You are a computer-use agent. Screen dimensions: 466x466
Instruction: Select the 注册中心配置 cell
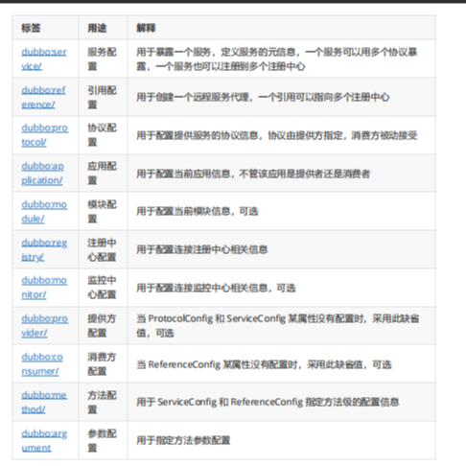coord(102,249)
